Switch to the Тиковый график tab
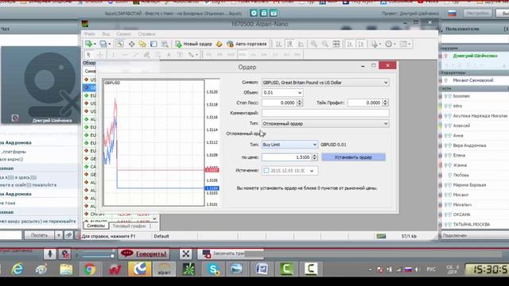The image size is (509, 286). [129, 226]
